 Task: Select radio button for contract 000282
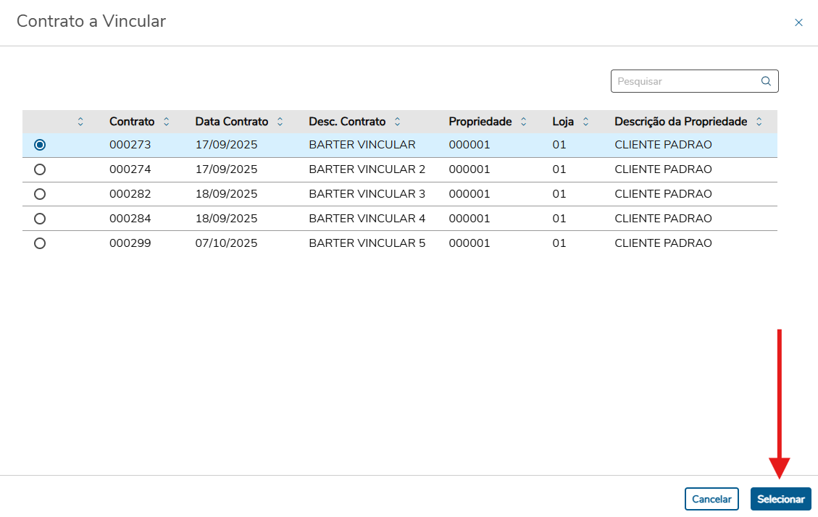point(40,194)
